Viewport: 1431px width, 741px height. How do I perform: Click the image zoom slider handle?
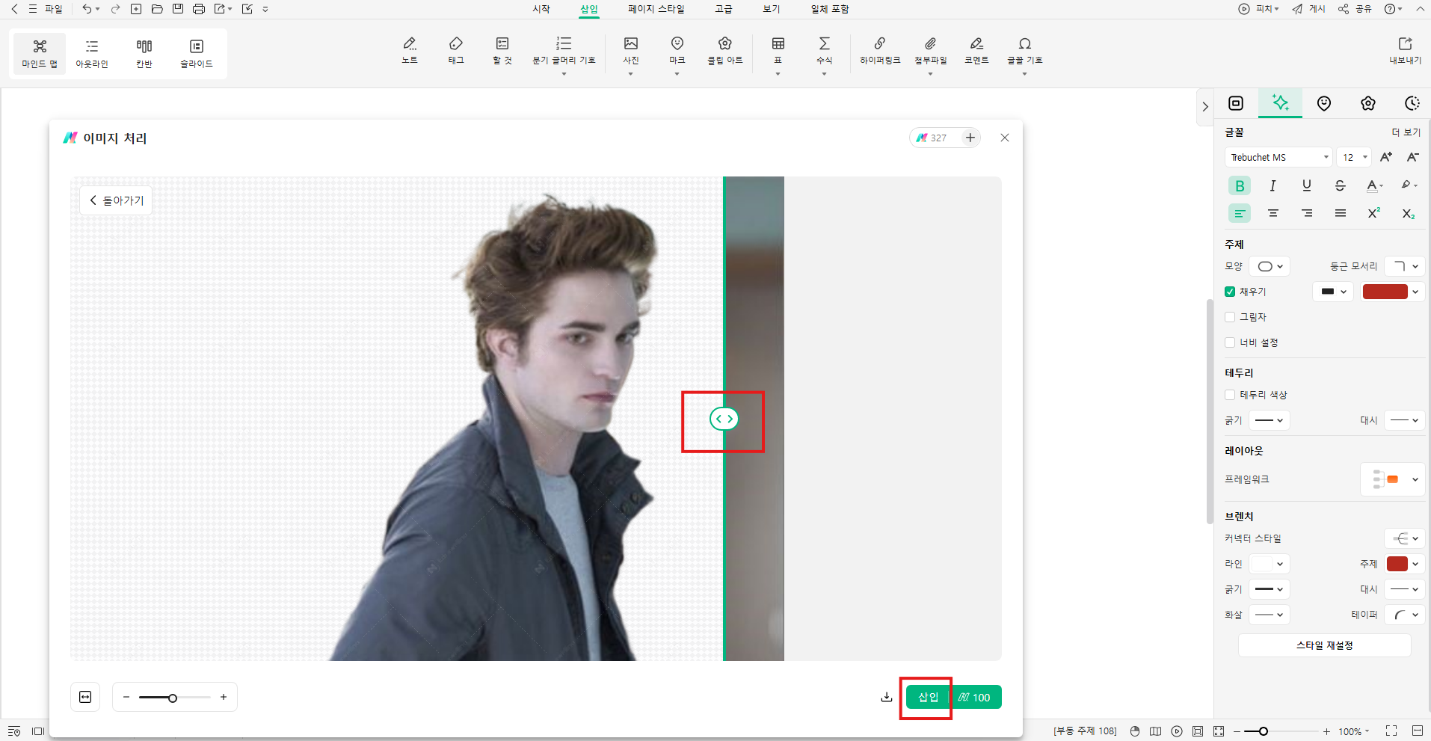[173, 698]
